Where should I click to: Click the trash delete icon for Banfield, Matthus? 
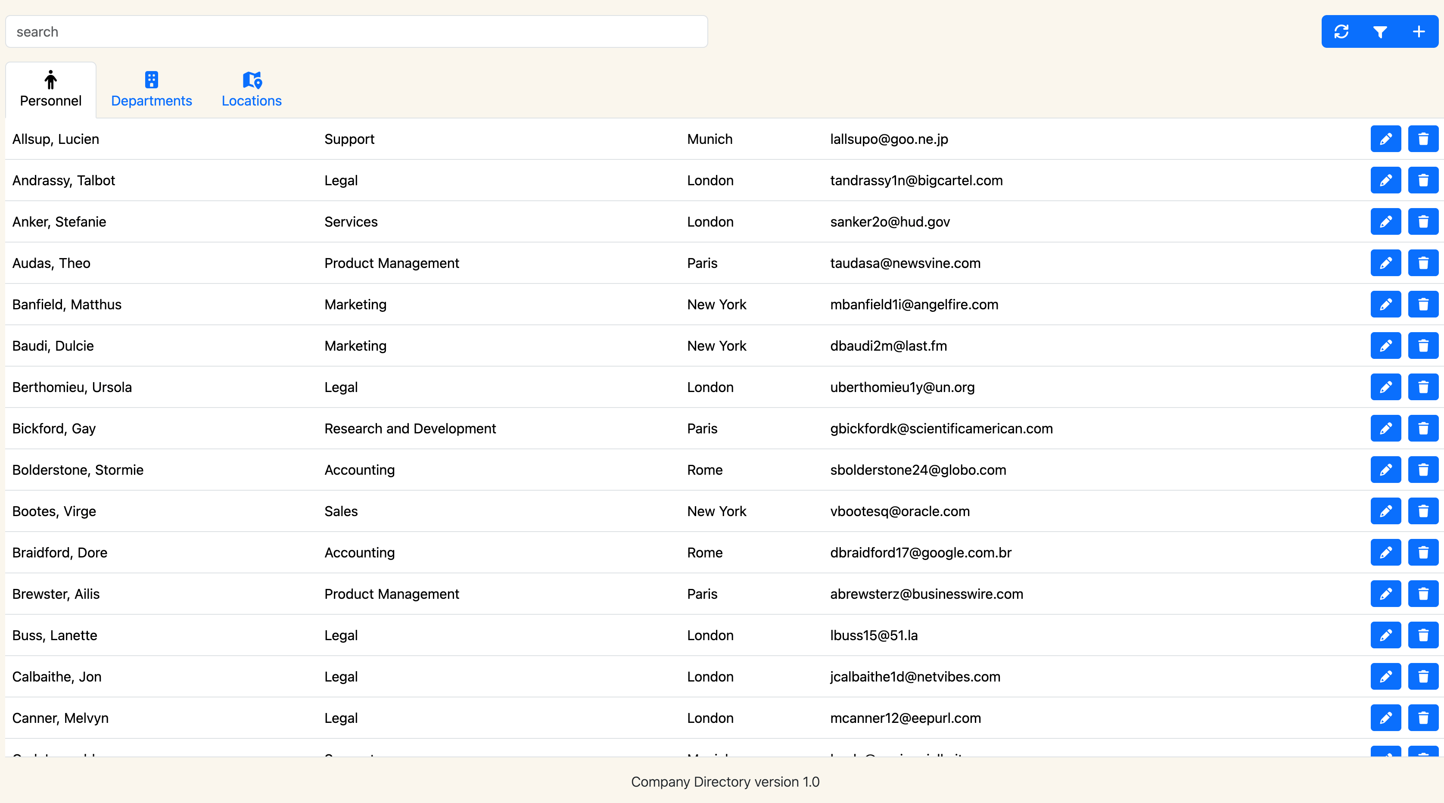1423,304
